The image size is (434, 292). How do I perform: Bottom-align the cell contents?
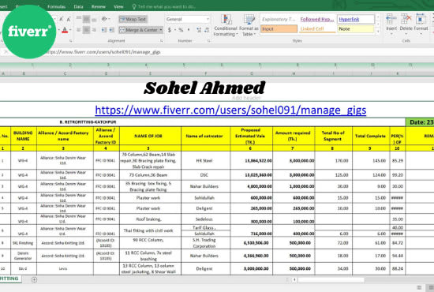94,19
